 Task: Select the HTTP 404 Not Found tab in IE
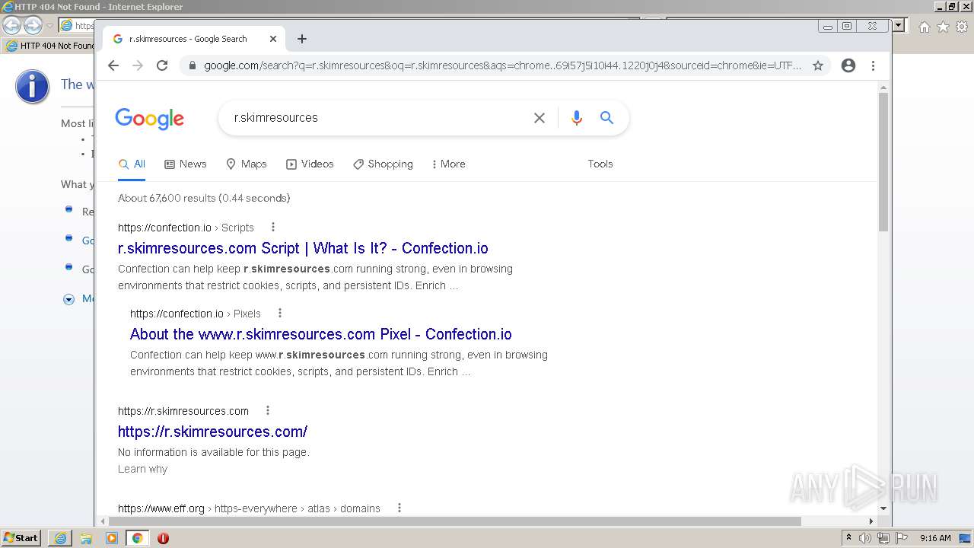click(49, 46)
